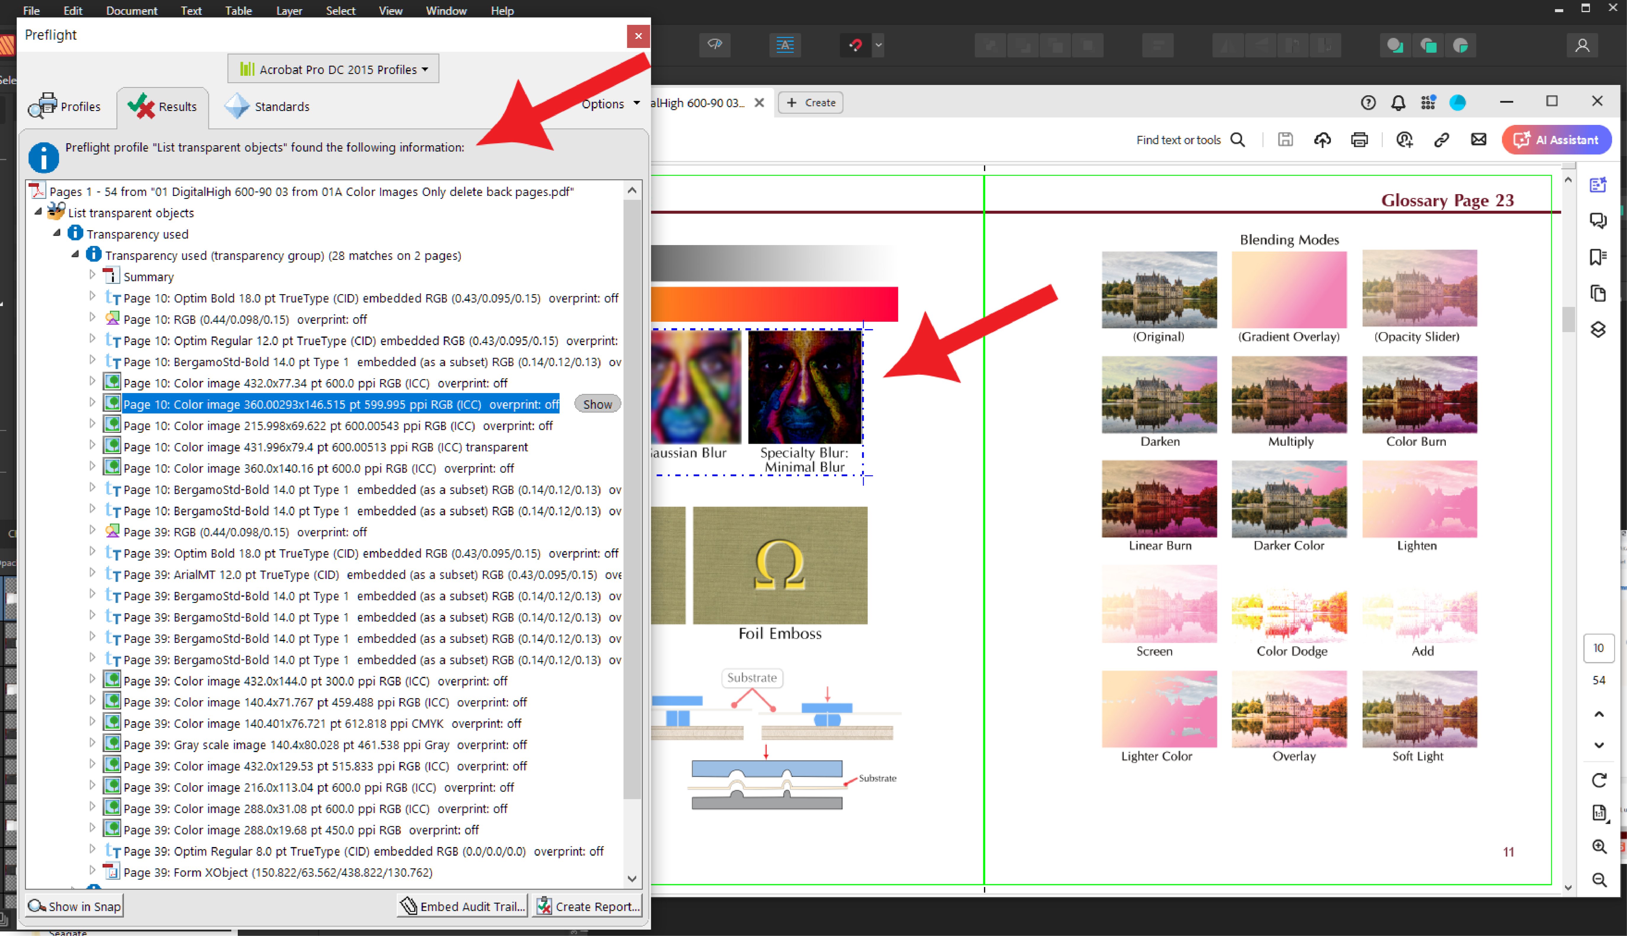Switch to the Profiles tab in Preflight
Image resolution: width=1627 pixels, height=936 pixels.
64,106
